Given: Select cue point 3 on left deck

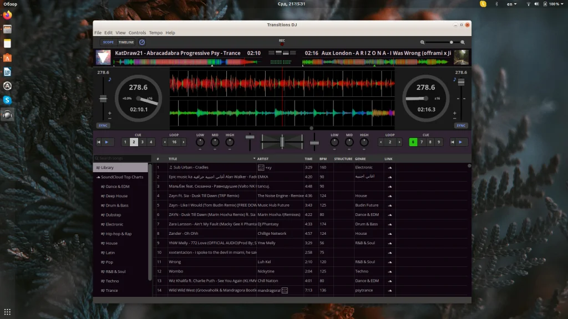Looking at the screenshot, I should click(x=142, y=142).
